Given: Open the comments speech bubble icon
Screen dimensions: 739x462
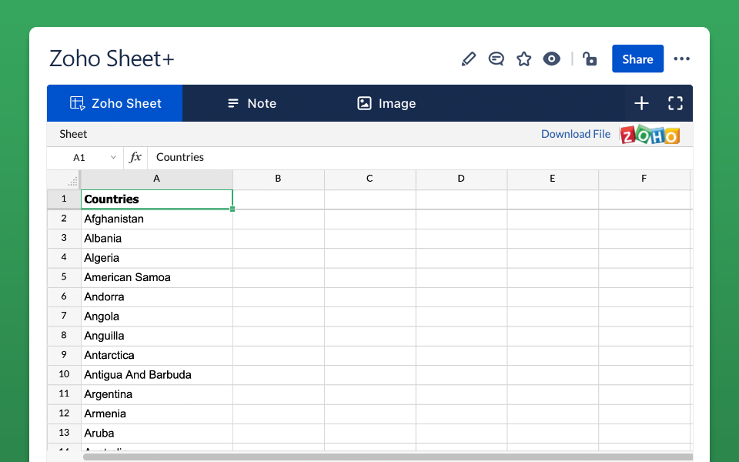Looking at the screenshot, I should tap(496, 59).
